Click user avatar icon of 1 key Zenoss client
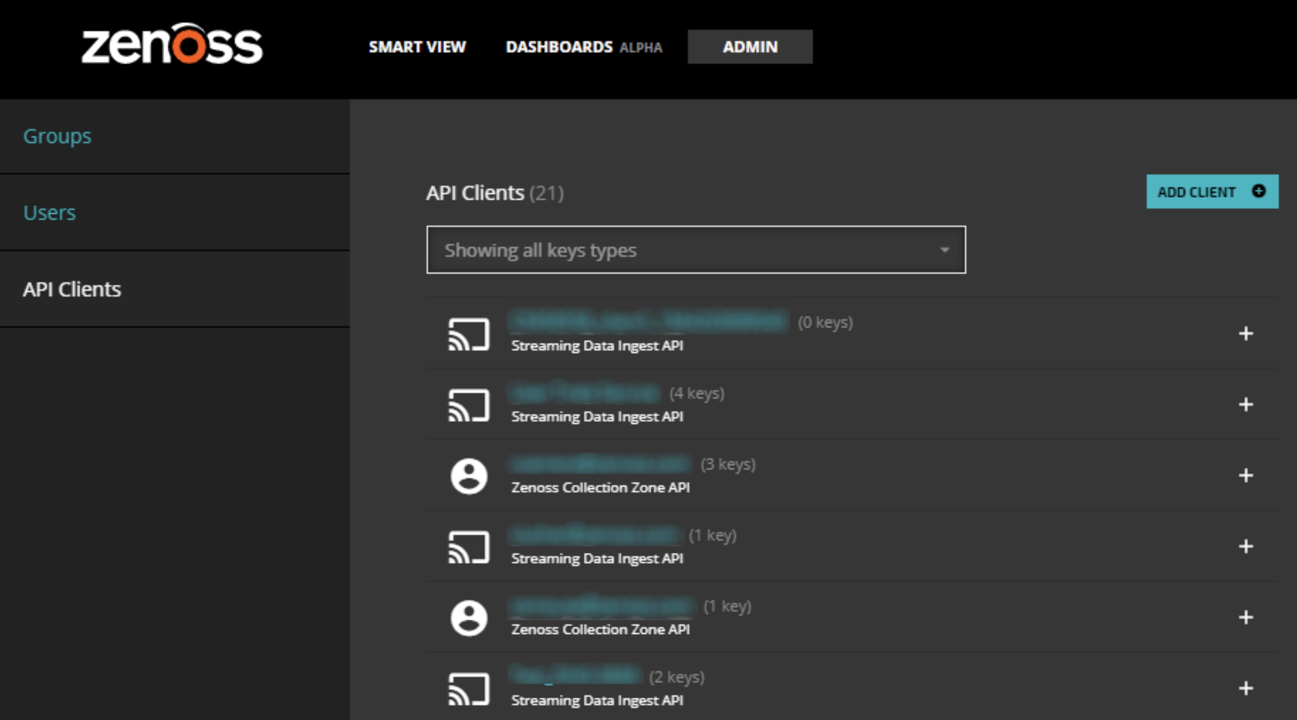 [x=469, y=618]
